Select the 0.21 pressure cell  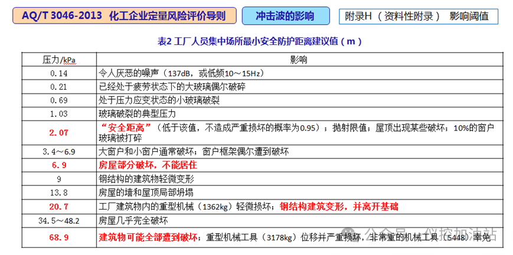click(x=59, y=87)
